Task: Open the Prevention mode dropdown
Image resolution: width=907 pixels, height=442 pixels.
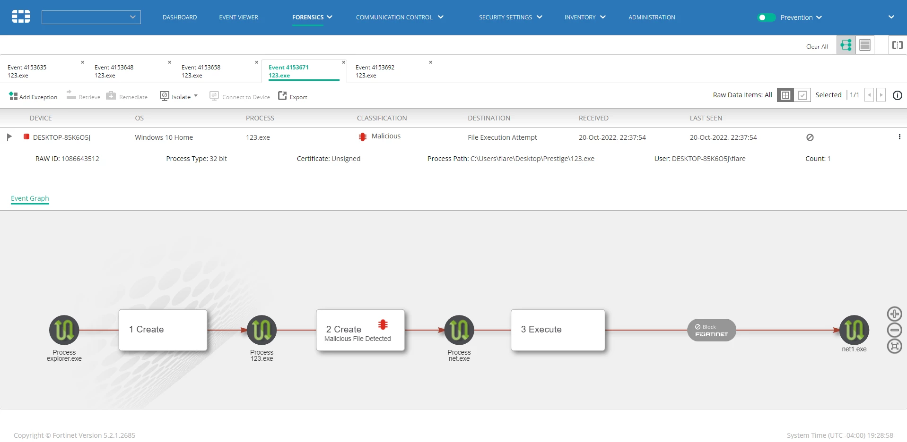Action: [x=802, y=17]
